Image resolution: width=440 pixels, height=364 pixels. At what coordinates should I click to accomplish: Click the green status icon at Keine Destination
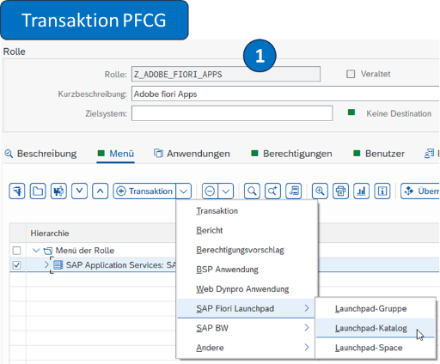tap(351, 112)
